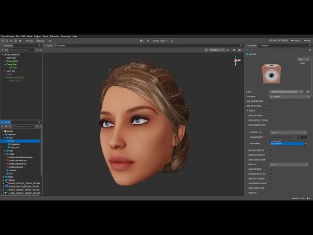Screen dimensions: 313x235
Task: Focus the Hierarchy search field
Action: coord(22,50)
